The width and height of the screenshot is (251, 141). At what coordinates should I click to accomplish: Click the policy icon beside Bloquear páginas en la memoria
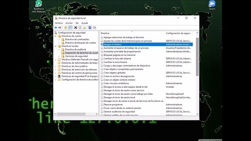pyautogui.click(x=102, y=55)
